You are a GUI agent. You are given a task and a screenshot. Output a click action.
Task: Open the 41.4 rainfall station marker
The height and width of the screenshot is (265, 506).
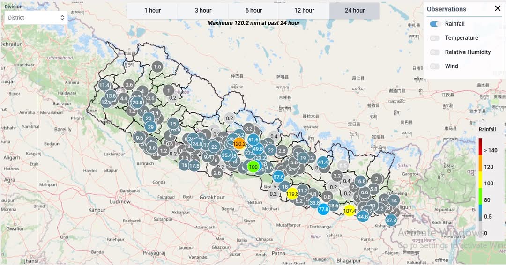tap(323, 162)
